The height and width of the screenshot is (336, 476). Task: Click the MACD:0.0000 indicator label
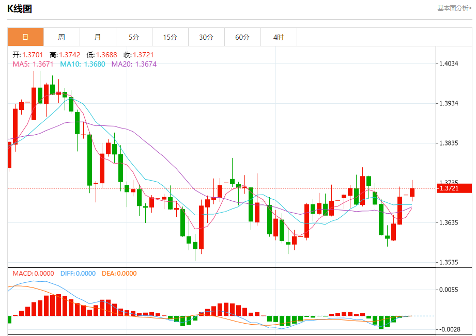pos(34,273)
